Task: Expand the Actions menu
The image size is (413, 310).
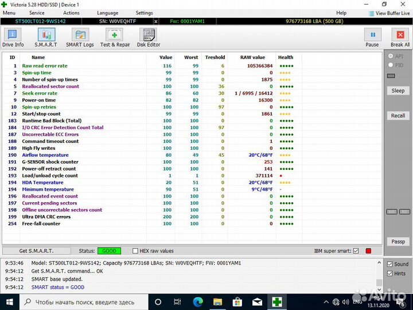Action: pos(71,13)
